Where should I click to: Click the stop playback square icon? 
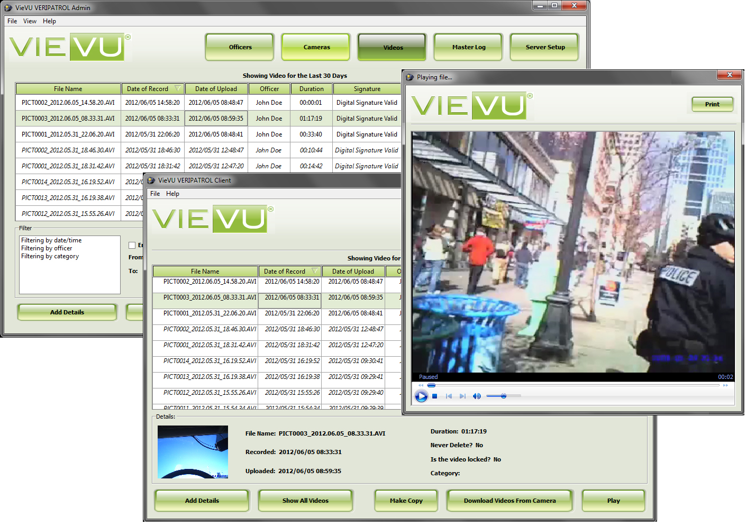(434, 396)
